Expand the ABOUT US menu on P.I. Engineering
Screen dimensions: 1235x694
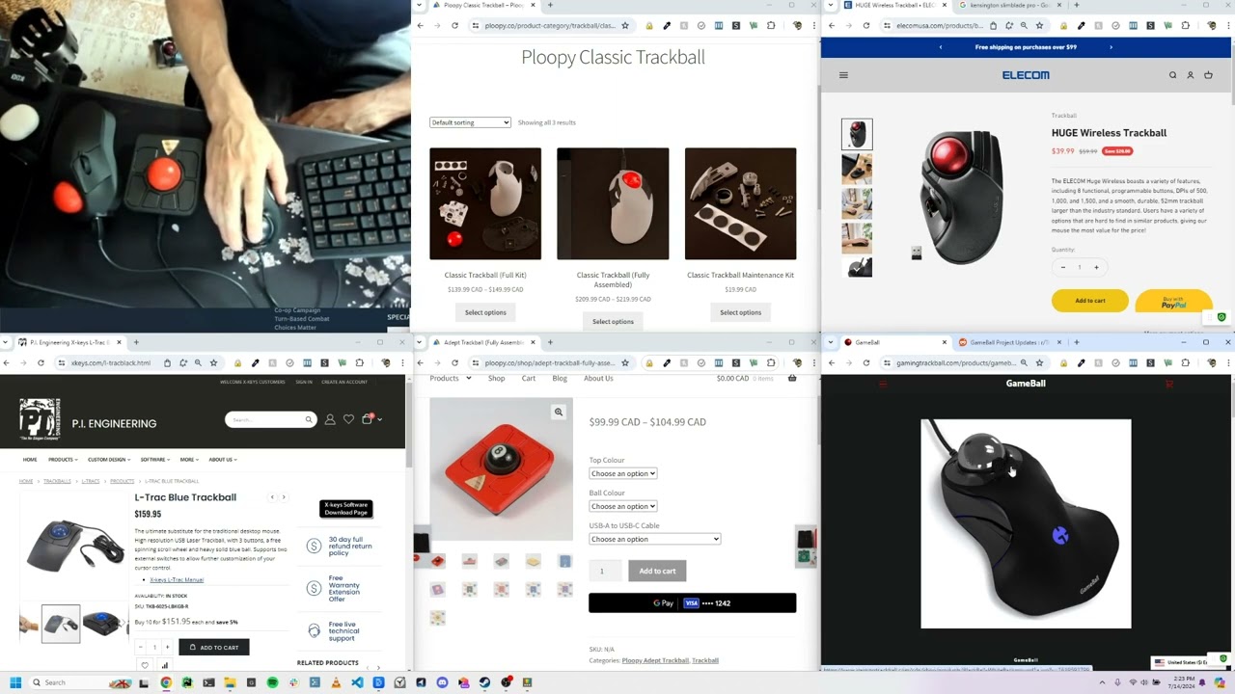pos(223,460)
